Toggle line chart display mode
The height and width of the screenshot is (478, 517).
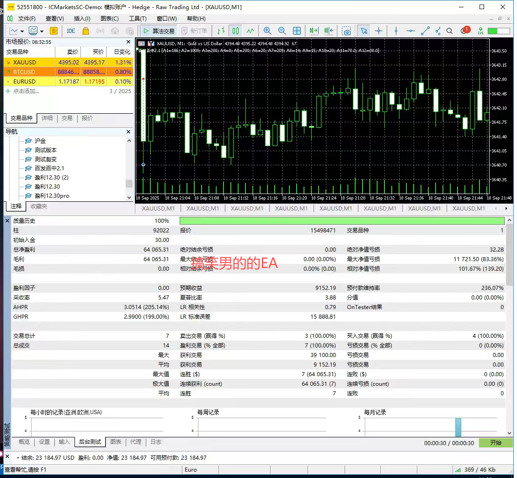pyautogui.click(x=250, y=31)
